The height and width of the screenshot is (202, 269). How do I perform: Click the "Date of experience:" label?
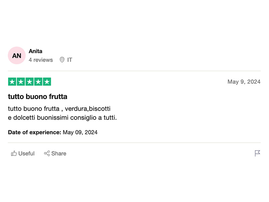click(35, 132)
